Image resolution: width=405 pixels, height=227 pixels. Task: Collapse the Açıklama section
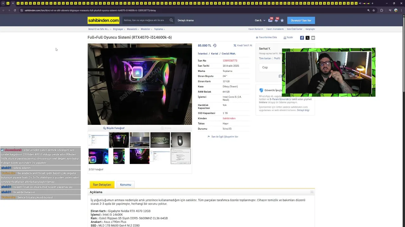312,192
